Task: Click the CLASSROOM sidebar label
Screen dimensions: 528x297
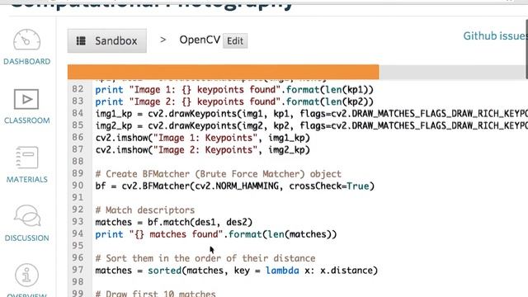Action: point(27,120)
